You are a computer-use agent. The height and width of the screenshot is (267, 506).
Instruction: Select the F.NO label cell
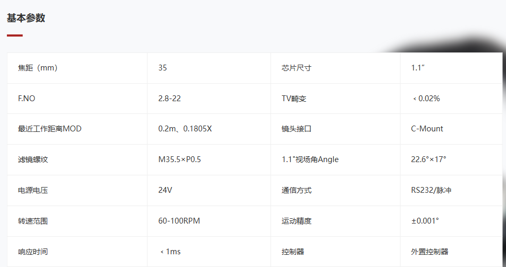pyautogui.click(x=77, y=99)
